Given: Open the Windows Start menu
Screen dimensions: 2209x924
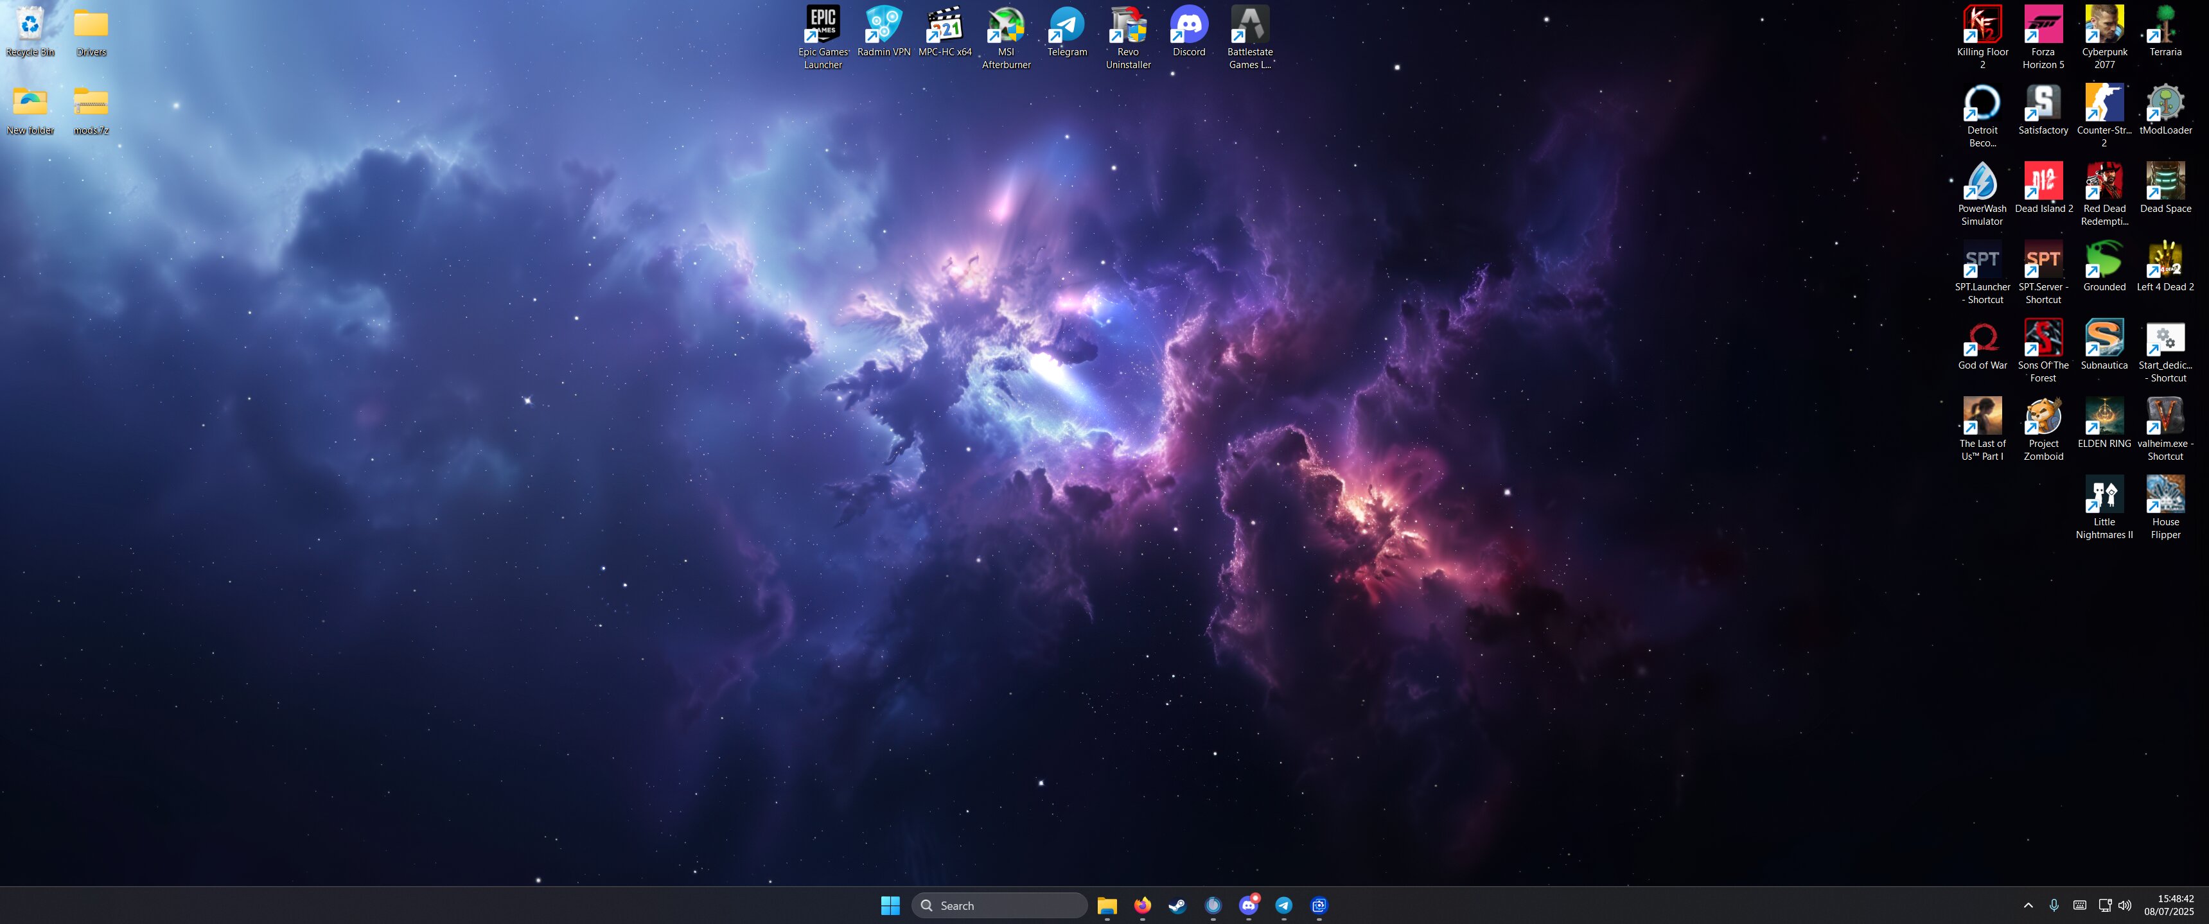Looking at the screenshot, I should 890,905.
